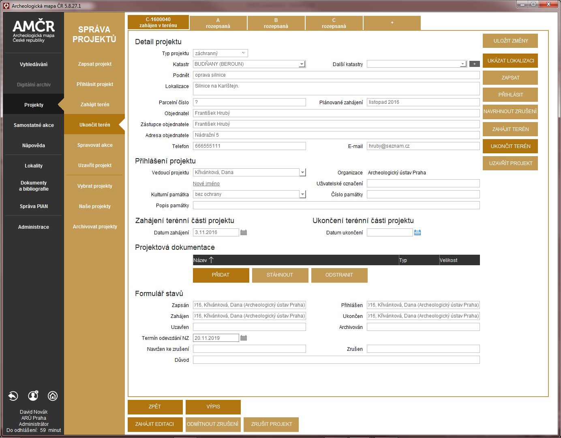Select Ukončit terén in submenu
This screenshot has height=438, width=561.
pos(95,125)
